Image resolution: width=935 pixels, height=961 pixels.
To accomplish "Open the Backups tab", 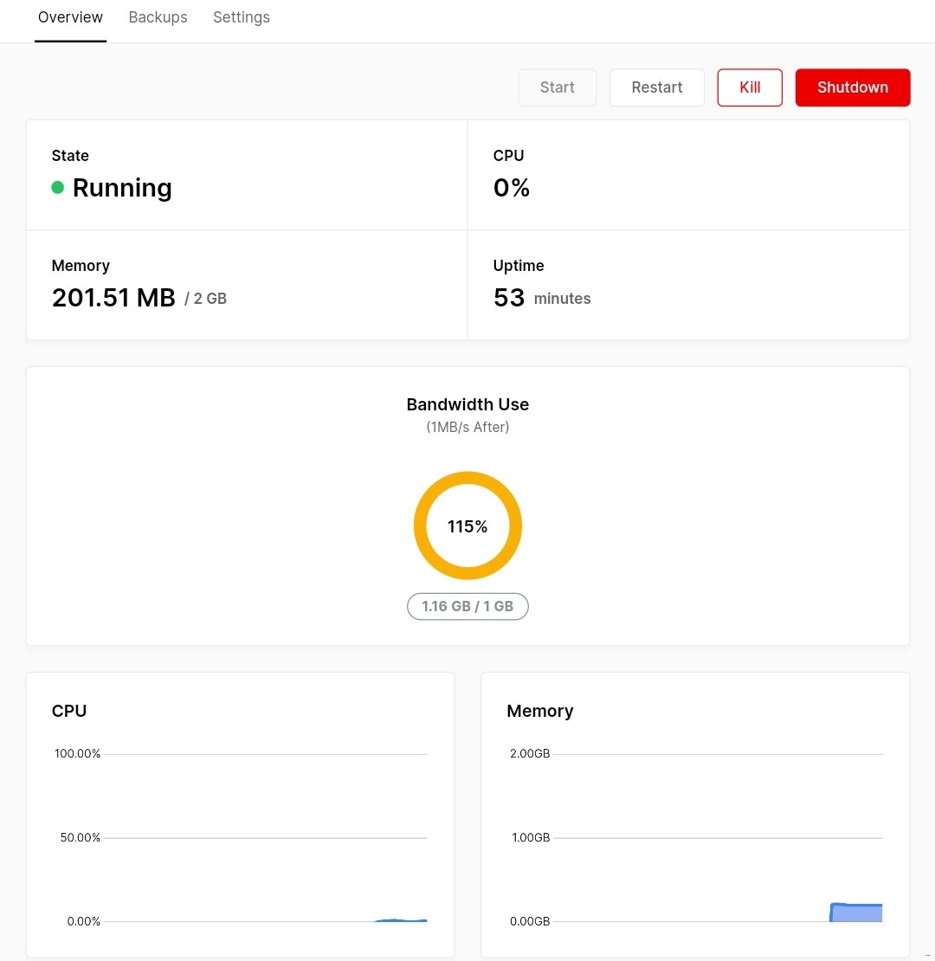I will coord(158,17).
